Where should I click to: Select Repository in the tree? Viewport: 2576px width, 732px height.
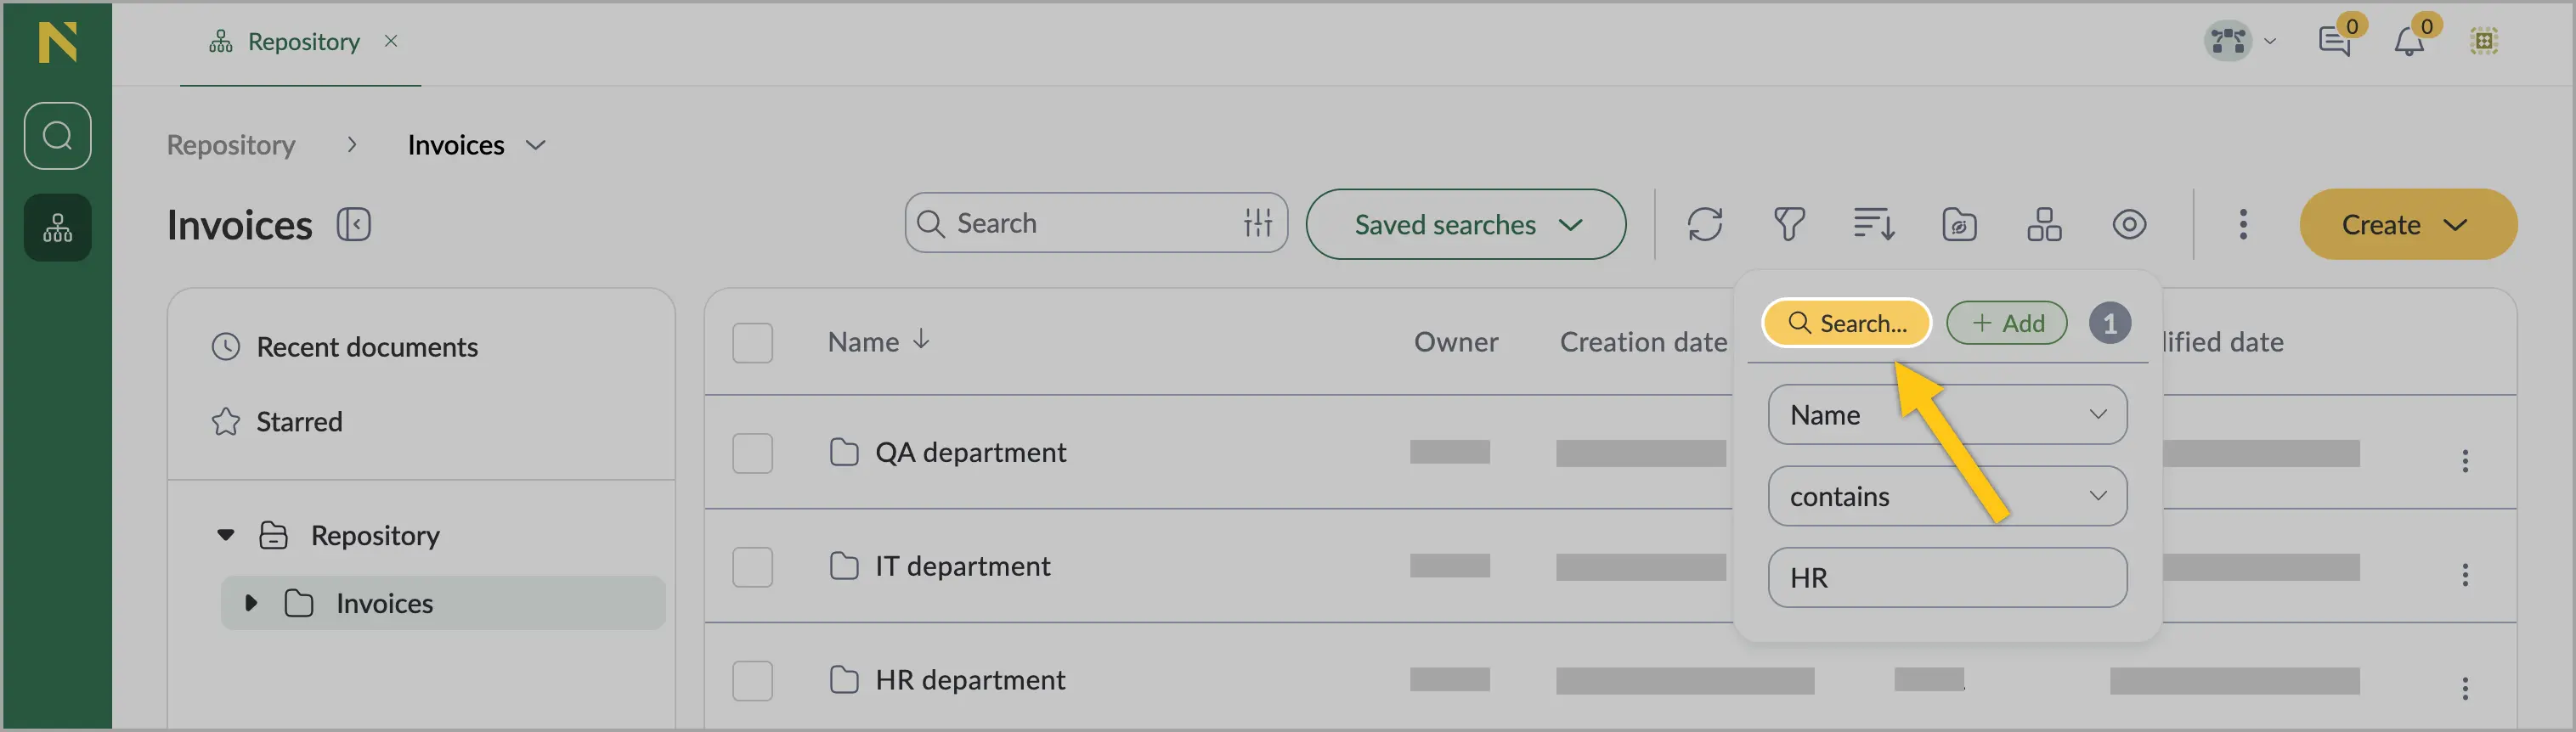pos(375,535)
